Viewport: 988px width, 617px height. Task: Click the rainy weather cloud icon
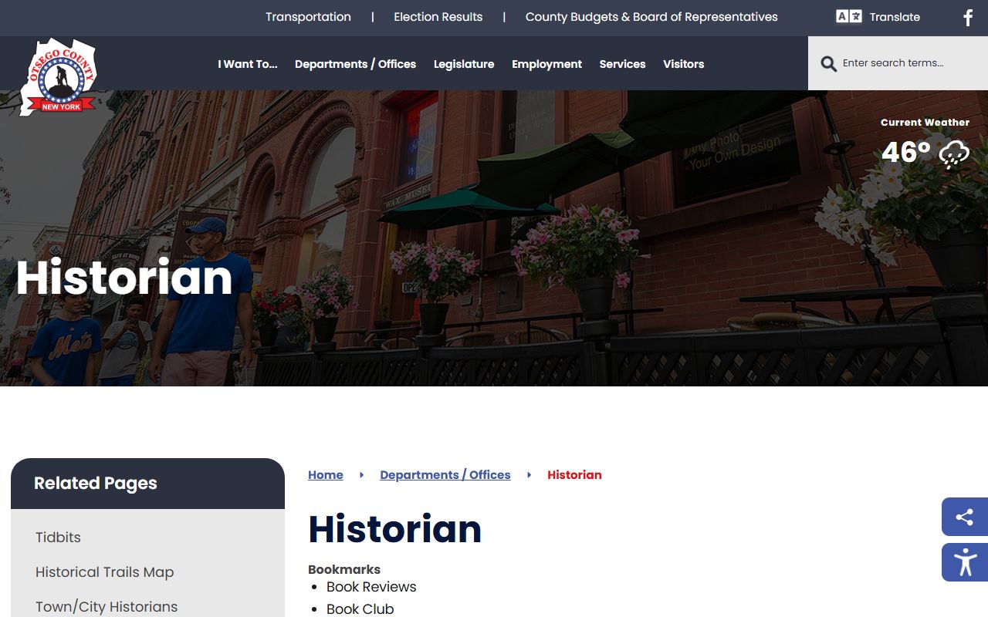coord(954,153)
